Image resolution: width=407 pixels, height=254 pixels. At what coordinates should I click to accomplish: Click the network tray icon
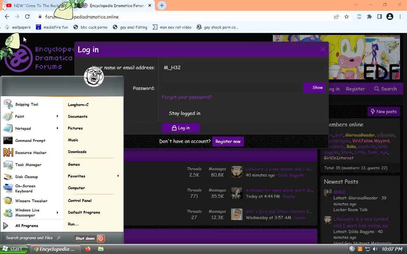pos(368,249)
